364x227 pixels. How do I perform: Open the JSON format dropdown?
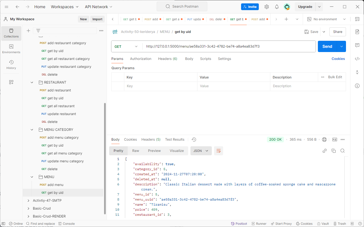click(x=201, y=151)
